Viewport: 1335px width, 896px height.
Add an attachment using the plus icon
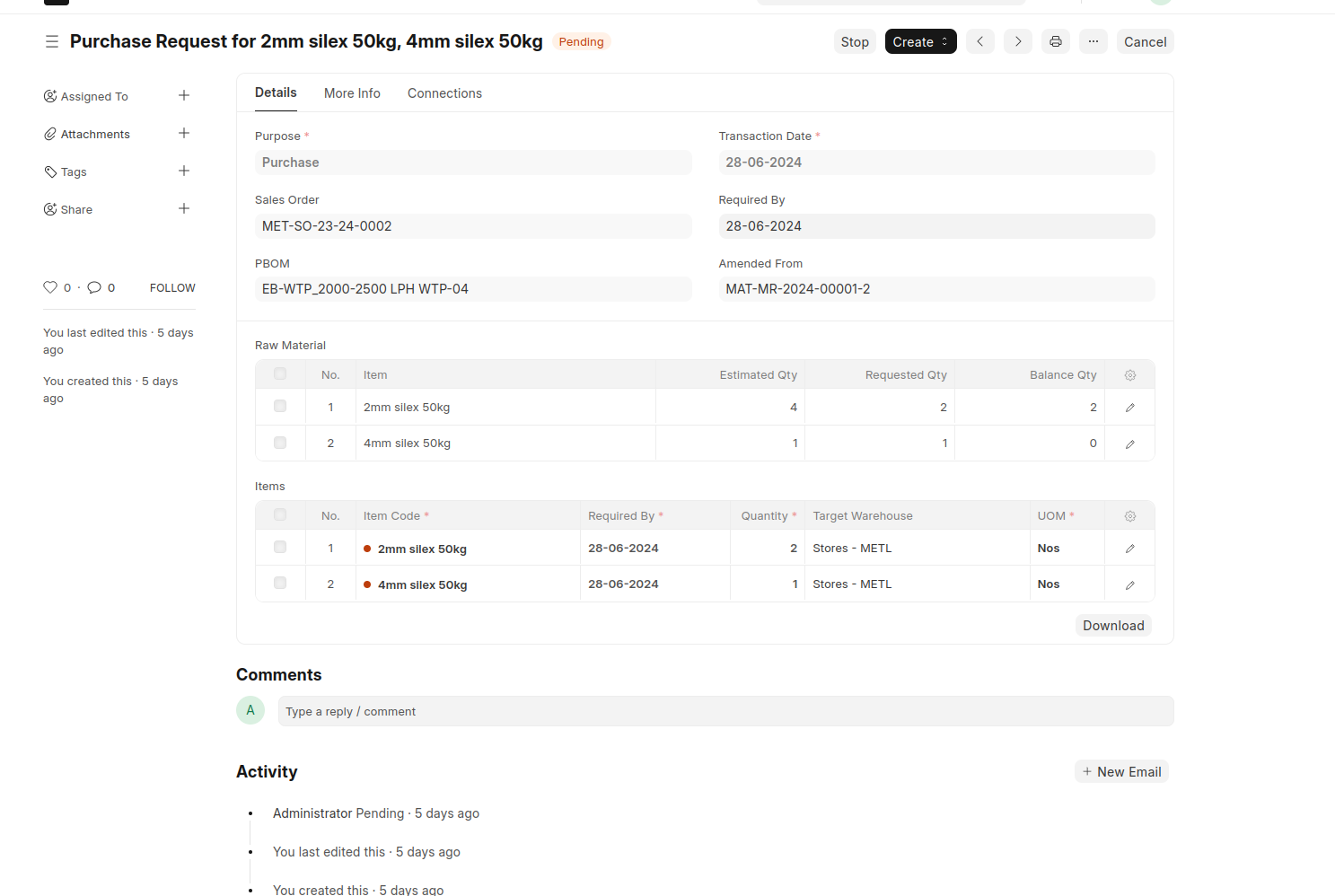click(184, 133)
